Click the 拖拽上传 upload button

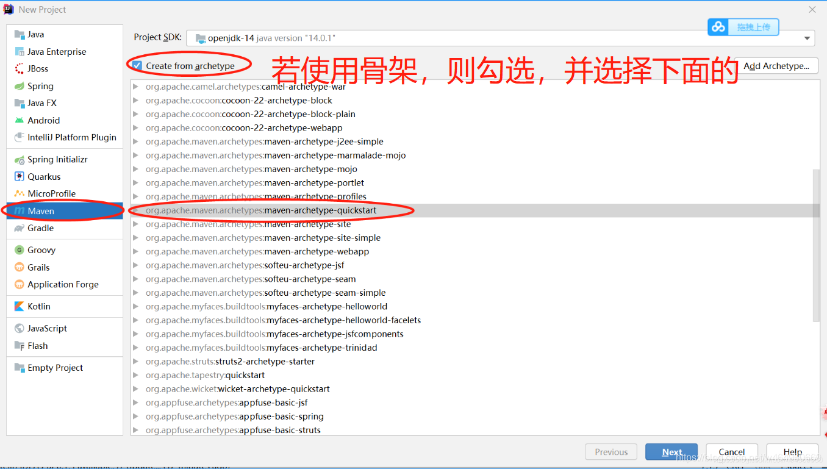coord(743,27)
